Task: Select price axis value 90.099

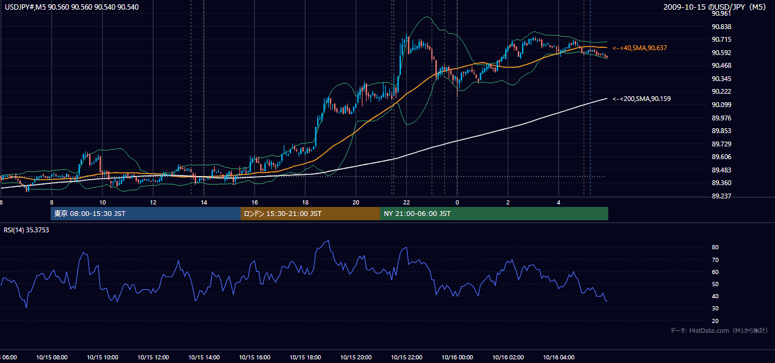Action: [723, 105]
